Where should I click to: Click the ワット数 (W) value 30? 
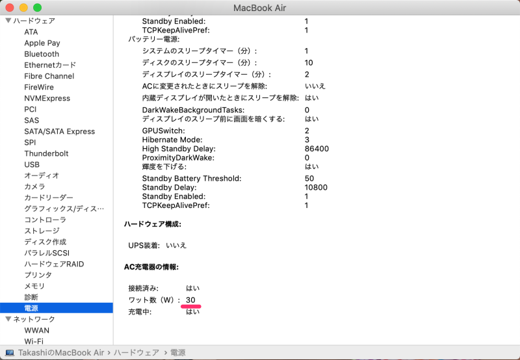190,300
